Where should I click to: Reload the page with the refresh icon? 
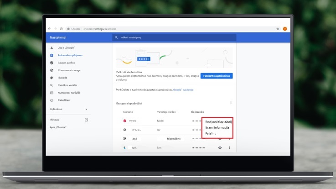[62, 29]
